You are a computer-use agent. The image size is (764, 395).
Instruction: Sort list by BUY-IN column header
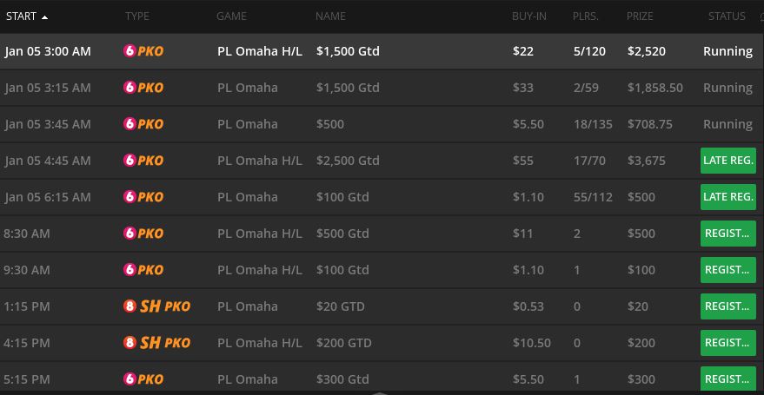529,16
